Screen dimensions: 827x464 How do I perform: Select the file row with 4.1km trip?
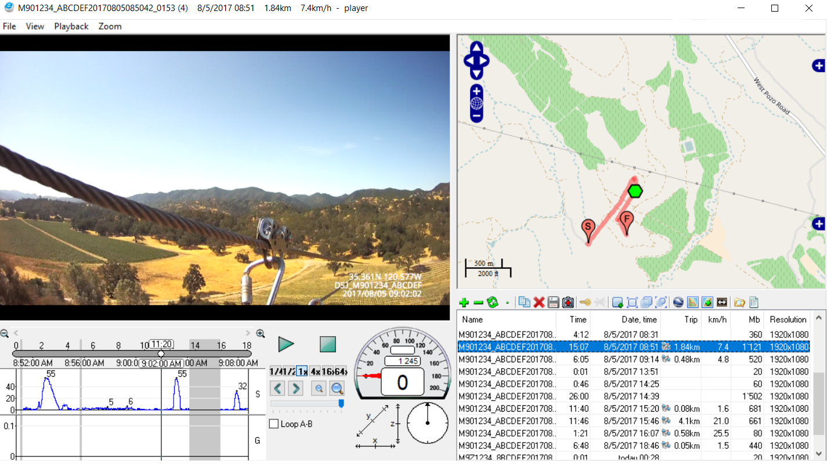pyautogui.click(x=634, y=421)
